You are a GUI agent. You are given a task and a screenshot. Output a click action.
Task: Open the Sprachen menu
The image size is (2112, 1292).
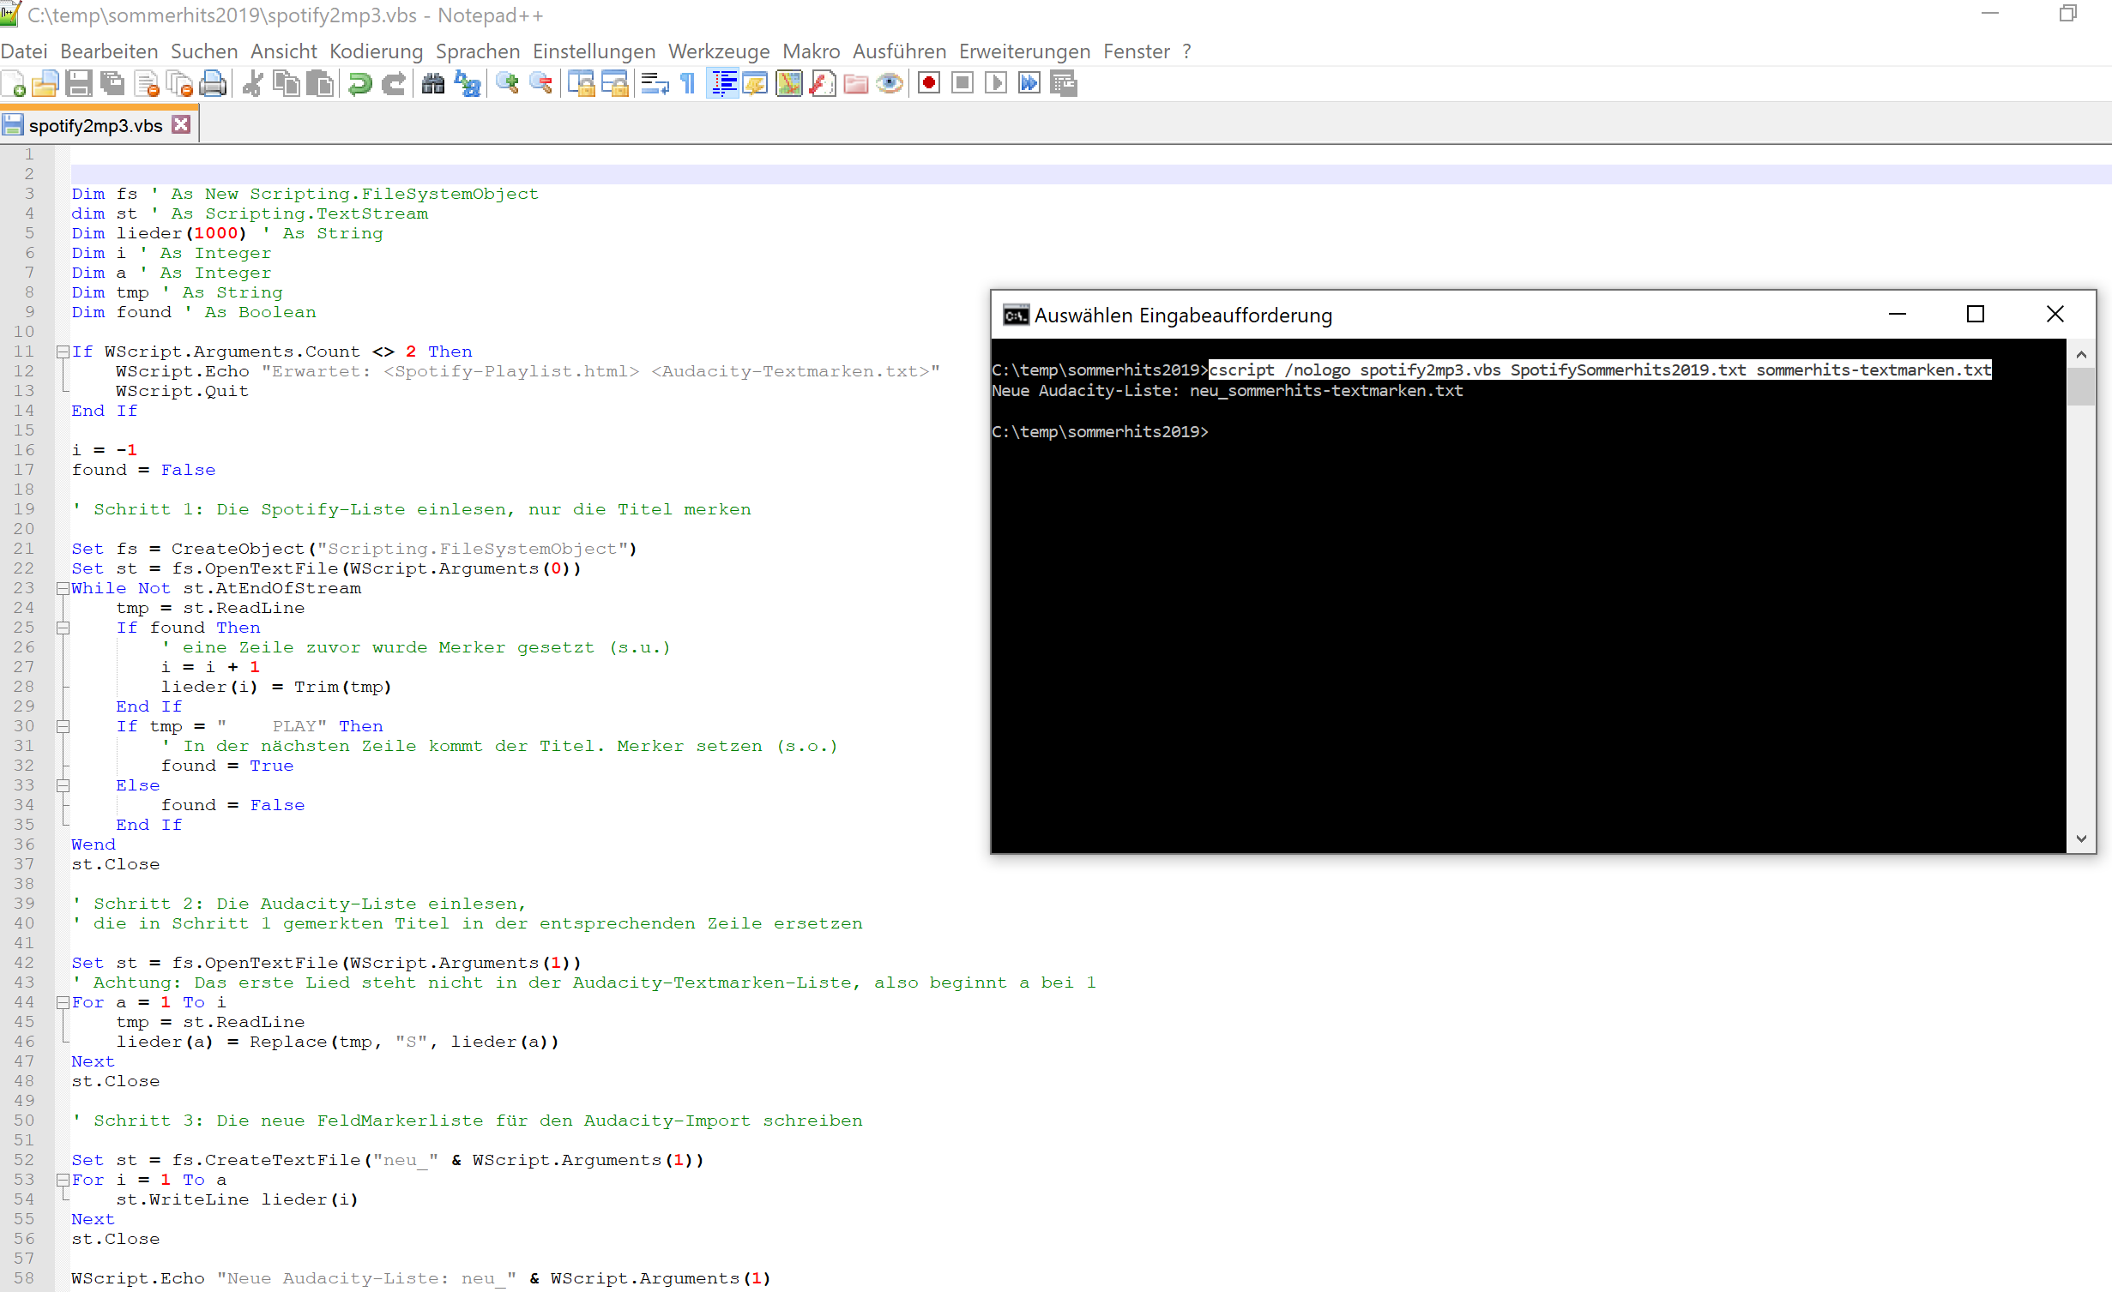pos(478,51)
